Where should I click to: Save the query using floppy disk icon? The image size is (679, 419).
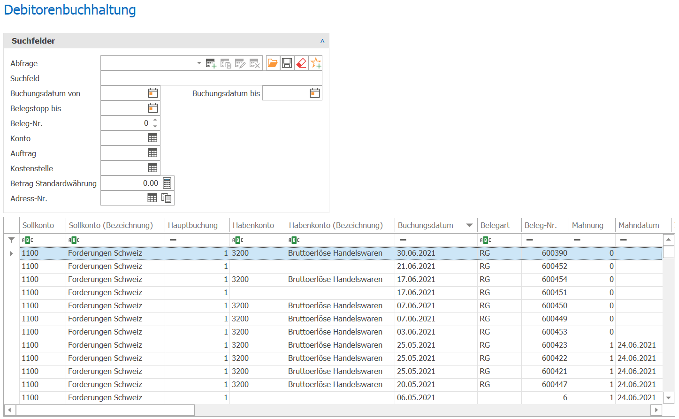287,63
